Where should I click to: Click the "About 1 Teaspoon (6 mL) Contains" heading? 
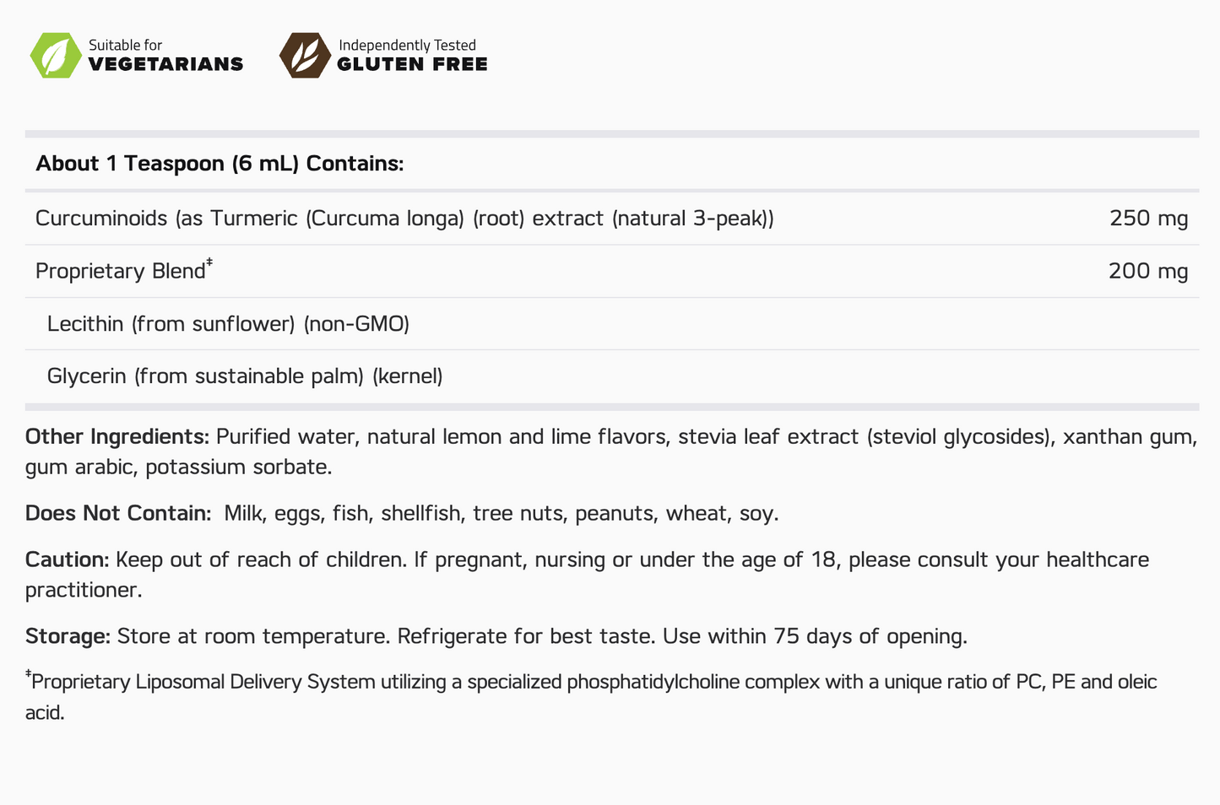point(220,164)
